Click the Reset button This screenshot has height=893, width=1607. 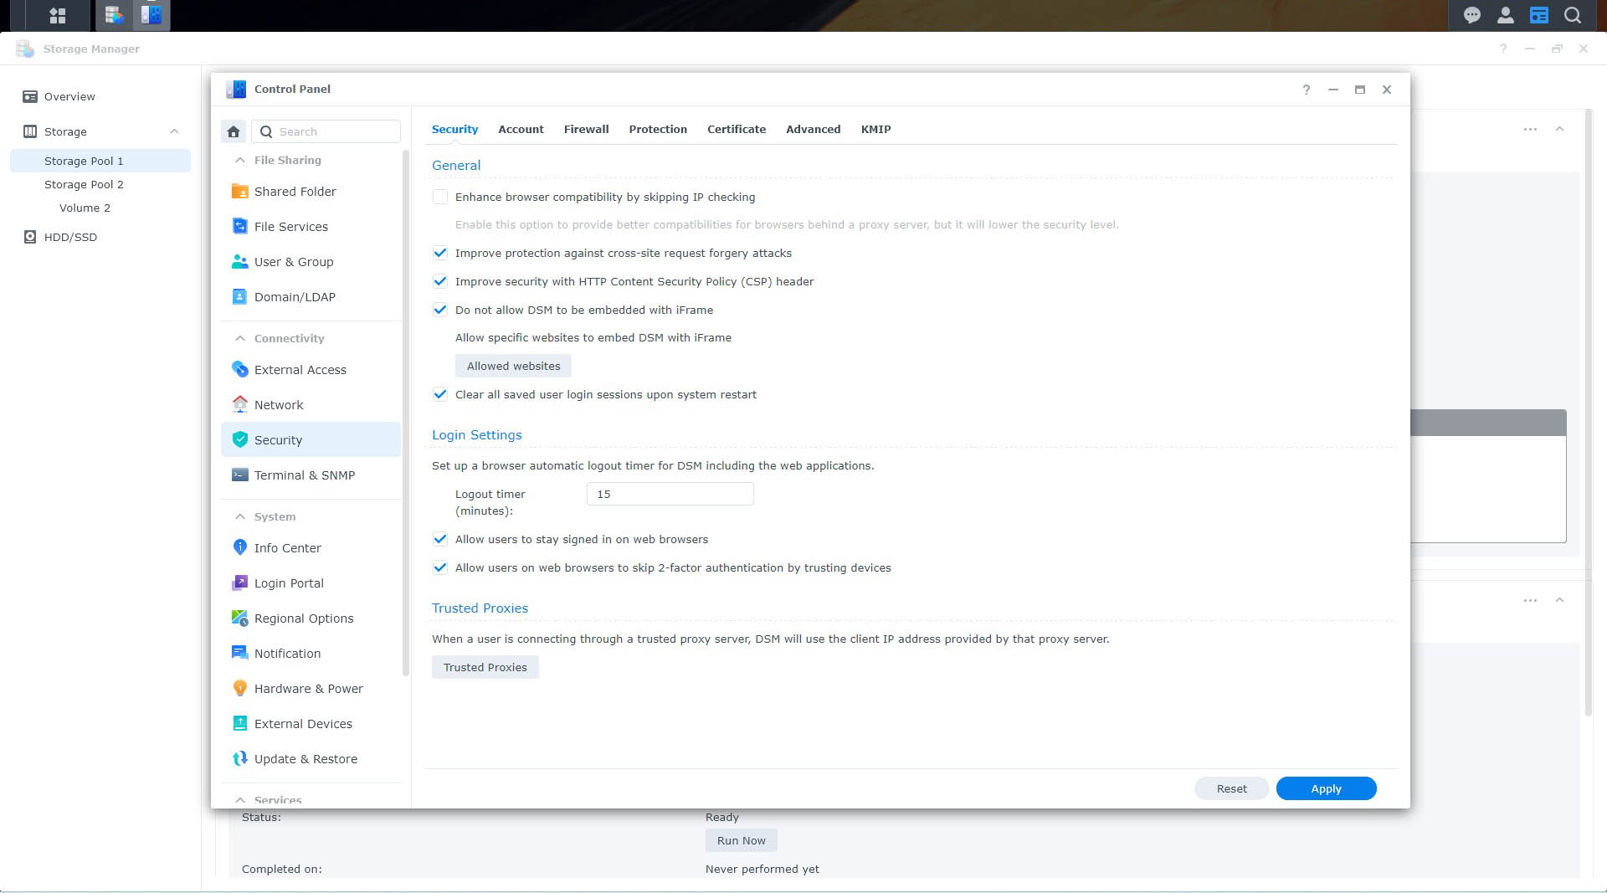click(x=1231, y=788)
